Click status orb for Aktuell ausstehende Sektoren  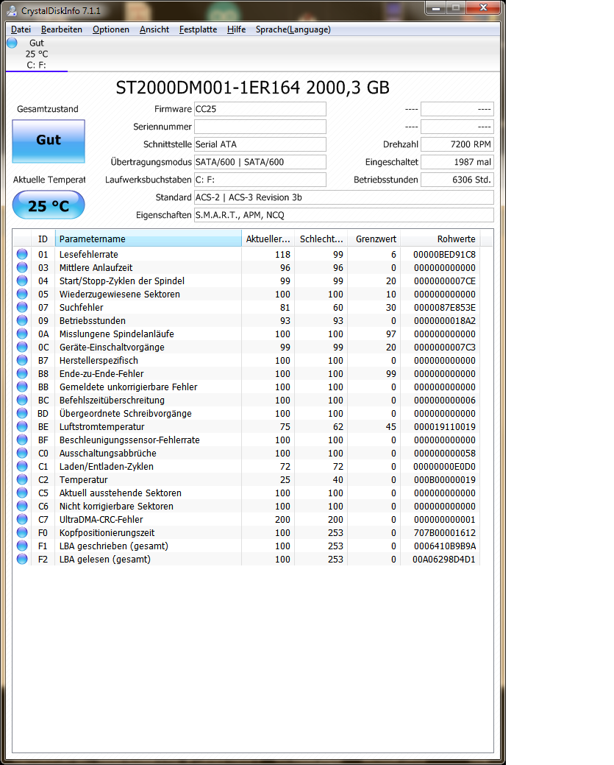coord(22,493)
